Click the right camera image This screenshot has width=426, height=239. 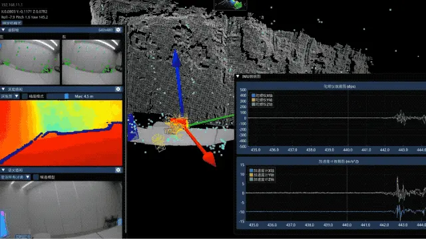click(x=92, y=62)
